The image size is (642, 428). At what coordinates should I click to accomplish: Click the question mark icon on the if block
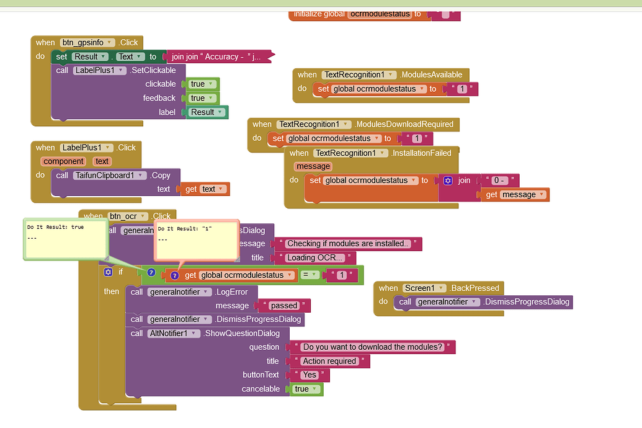tap(150, 272)
